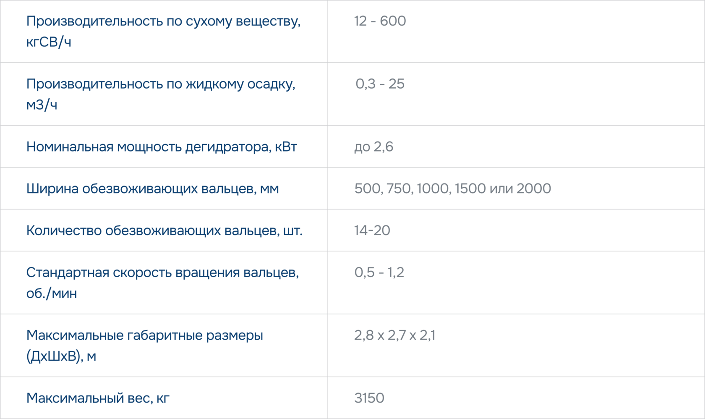Select the value '14-20'
705x419 pixels.
372,230
